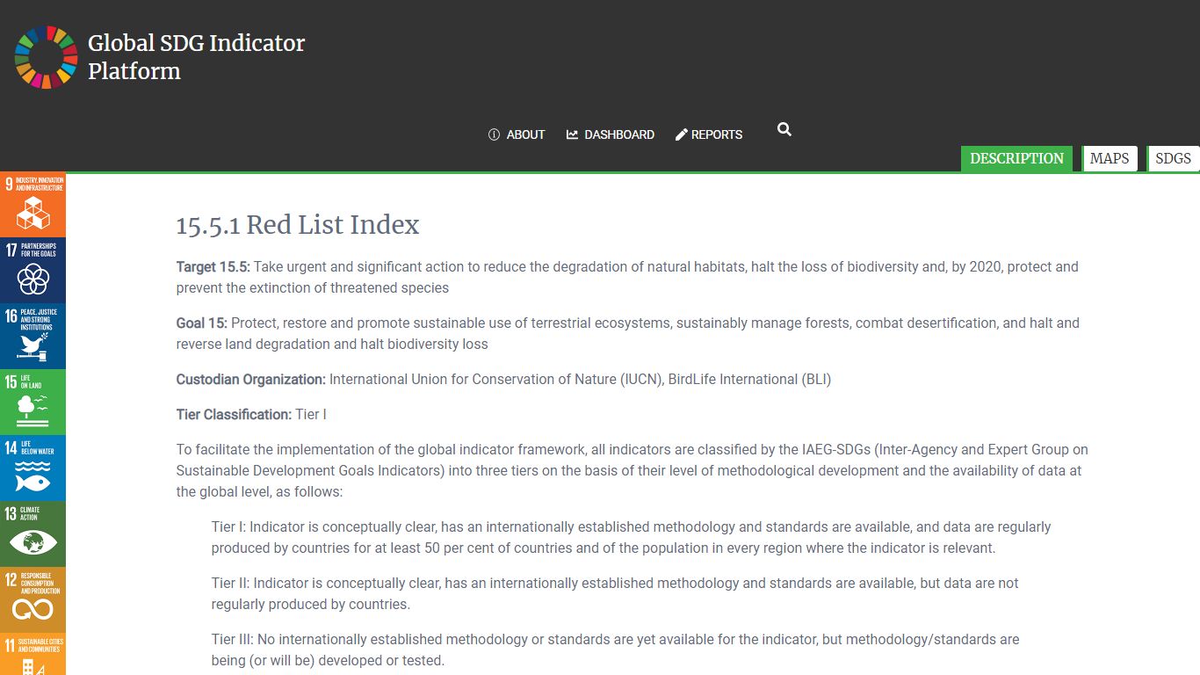Select Goal 16 Peace Justice icon
1200x675 pixels.
coord(33,337)
